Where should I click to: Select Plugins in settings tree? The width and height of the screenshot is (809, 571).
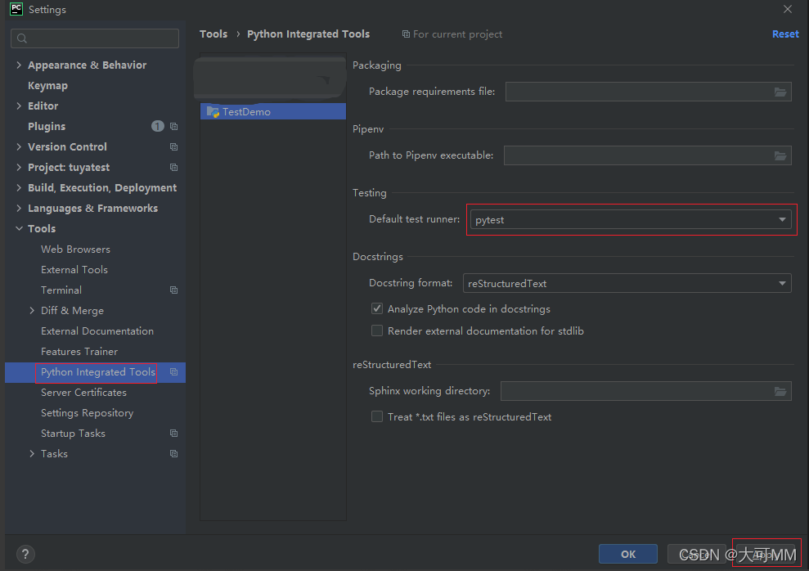(47, 126)
